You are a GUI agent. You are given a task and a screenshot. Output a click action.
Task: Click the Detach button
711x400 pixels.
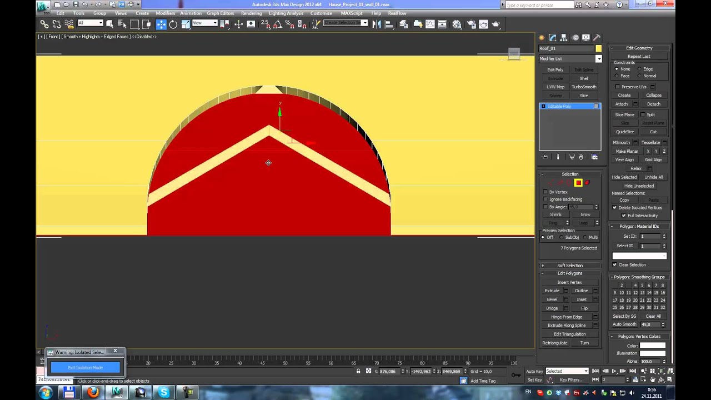coord(654,104)
